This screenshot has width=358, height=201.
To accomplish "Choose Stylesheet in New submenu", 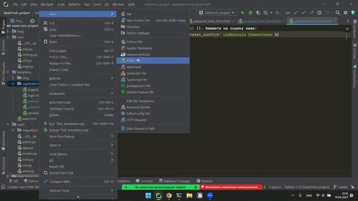I will (x=153, y=67).
